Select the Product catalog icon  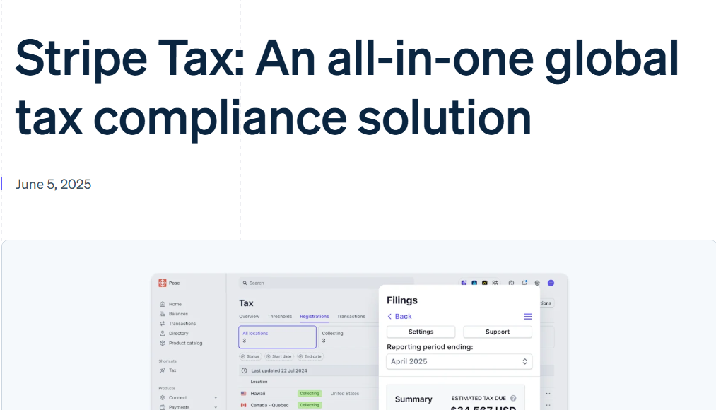point(161,343)
